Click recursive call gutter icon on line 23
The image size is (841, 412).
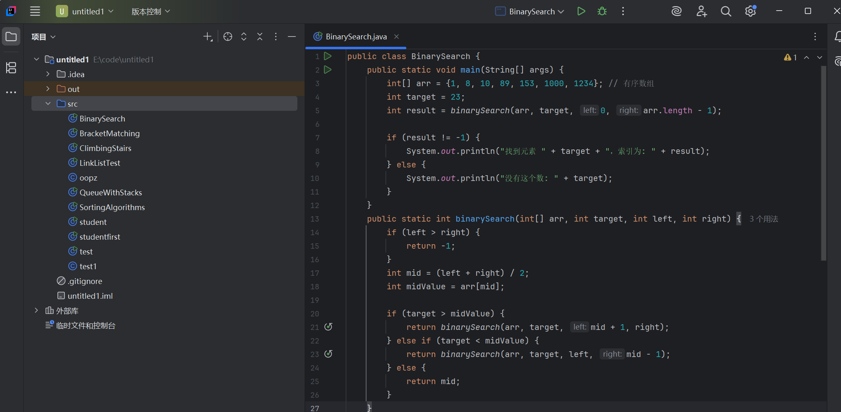click(x=328, y=354)
